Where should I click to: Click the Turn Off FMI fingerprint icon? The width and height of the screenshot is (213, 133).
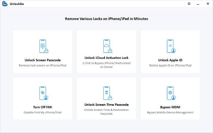click(x=43, y=93)
